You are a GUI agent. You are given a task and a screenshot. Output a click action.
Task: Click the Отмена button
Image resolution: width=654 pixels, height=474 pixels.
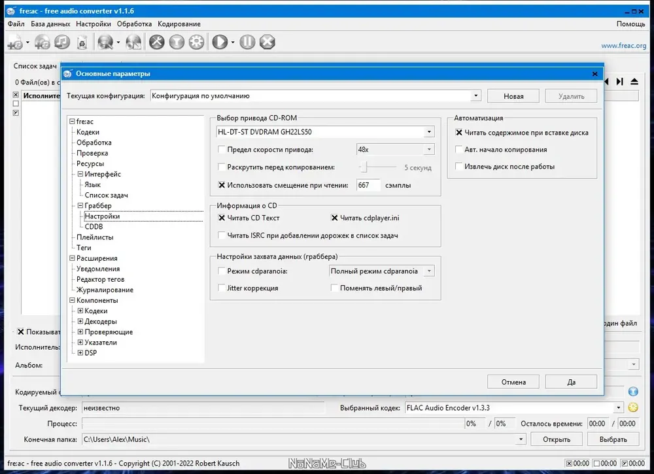(513, 382)
